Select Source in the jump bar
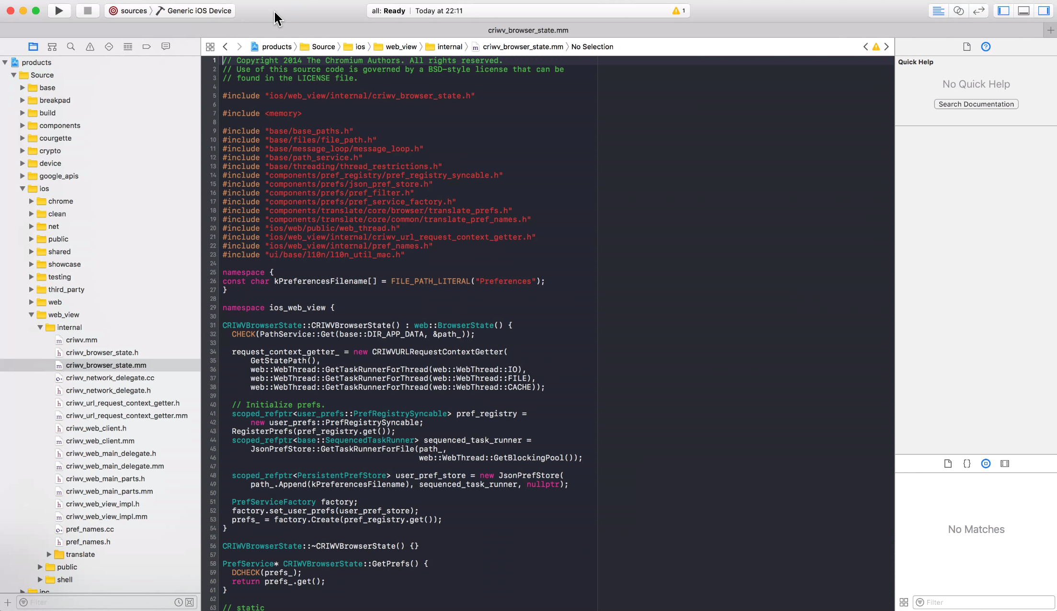1057x611 pixels. pyautogui.click(x=318, y=46)
